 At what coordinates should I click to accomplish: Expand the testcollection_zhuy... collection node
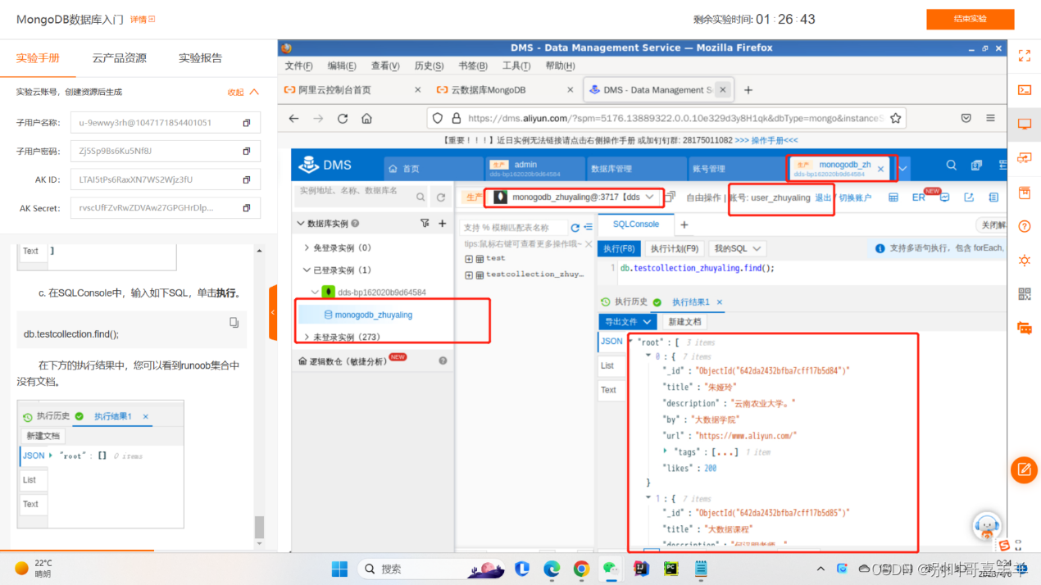click(x=469, y=275)
